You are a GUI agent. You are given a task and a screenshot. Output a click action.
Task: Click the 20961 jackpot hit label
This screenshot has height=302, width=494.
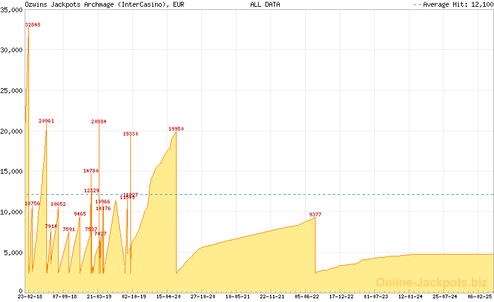click(x=46, y=121)
